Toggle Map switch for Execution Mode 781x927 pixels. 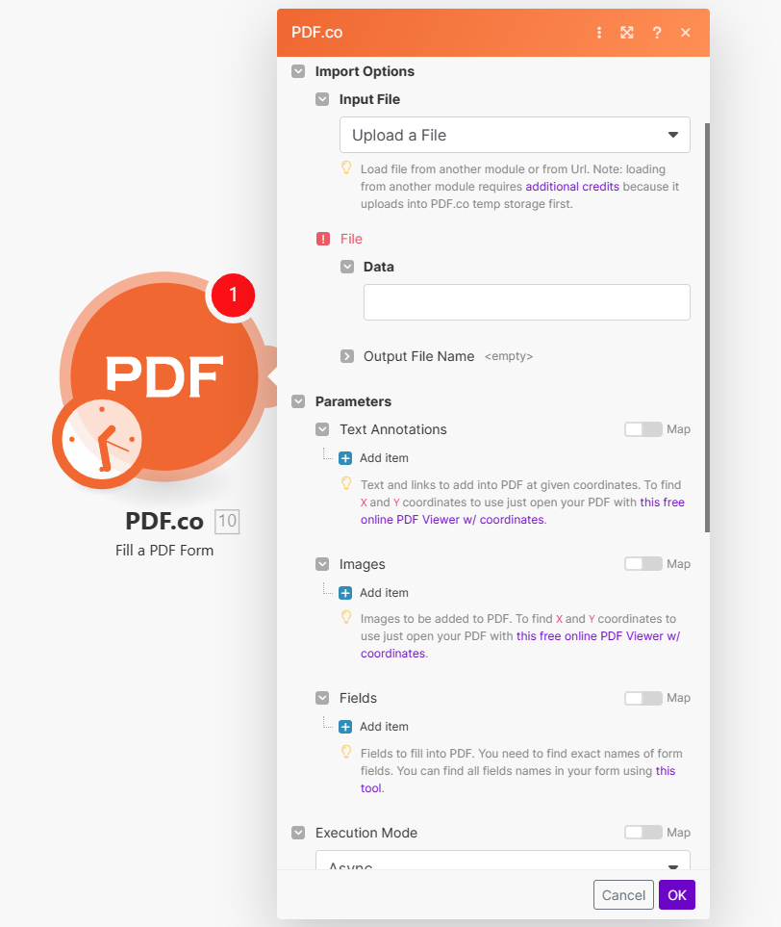click(x=643, y=833)
